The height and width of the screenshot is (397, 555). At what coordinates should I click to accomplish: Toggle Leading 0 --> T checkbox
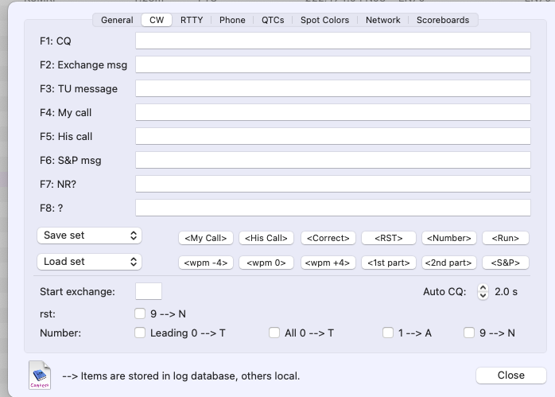click(x=141, y=333)
